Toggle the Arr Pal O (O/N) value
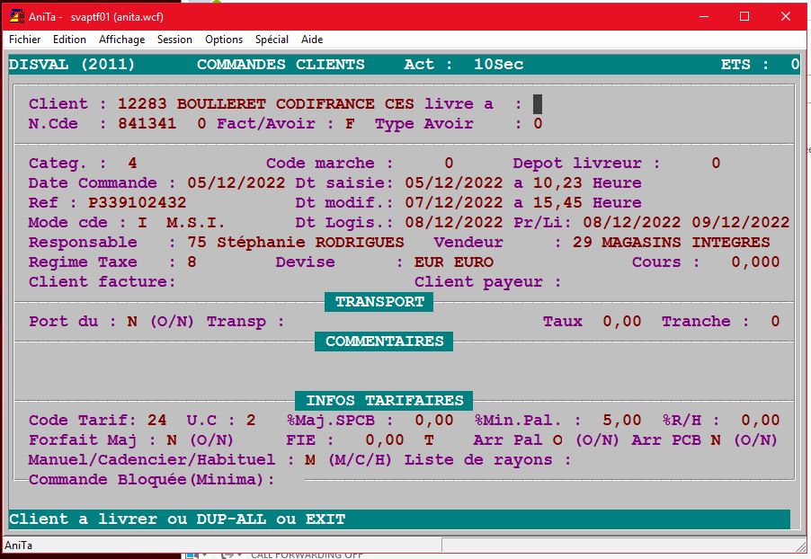The width and height of the screenshot is (811, 559). [557, 440]
